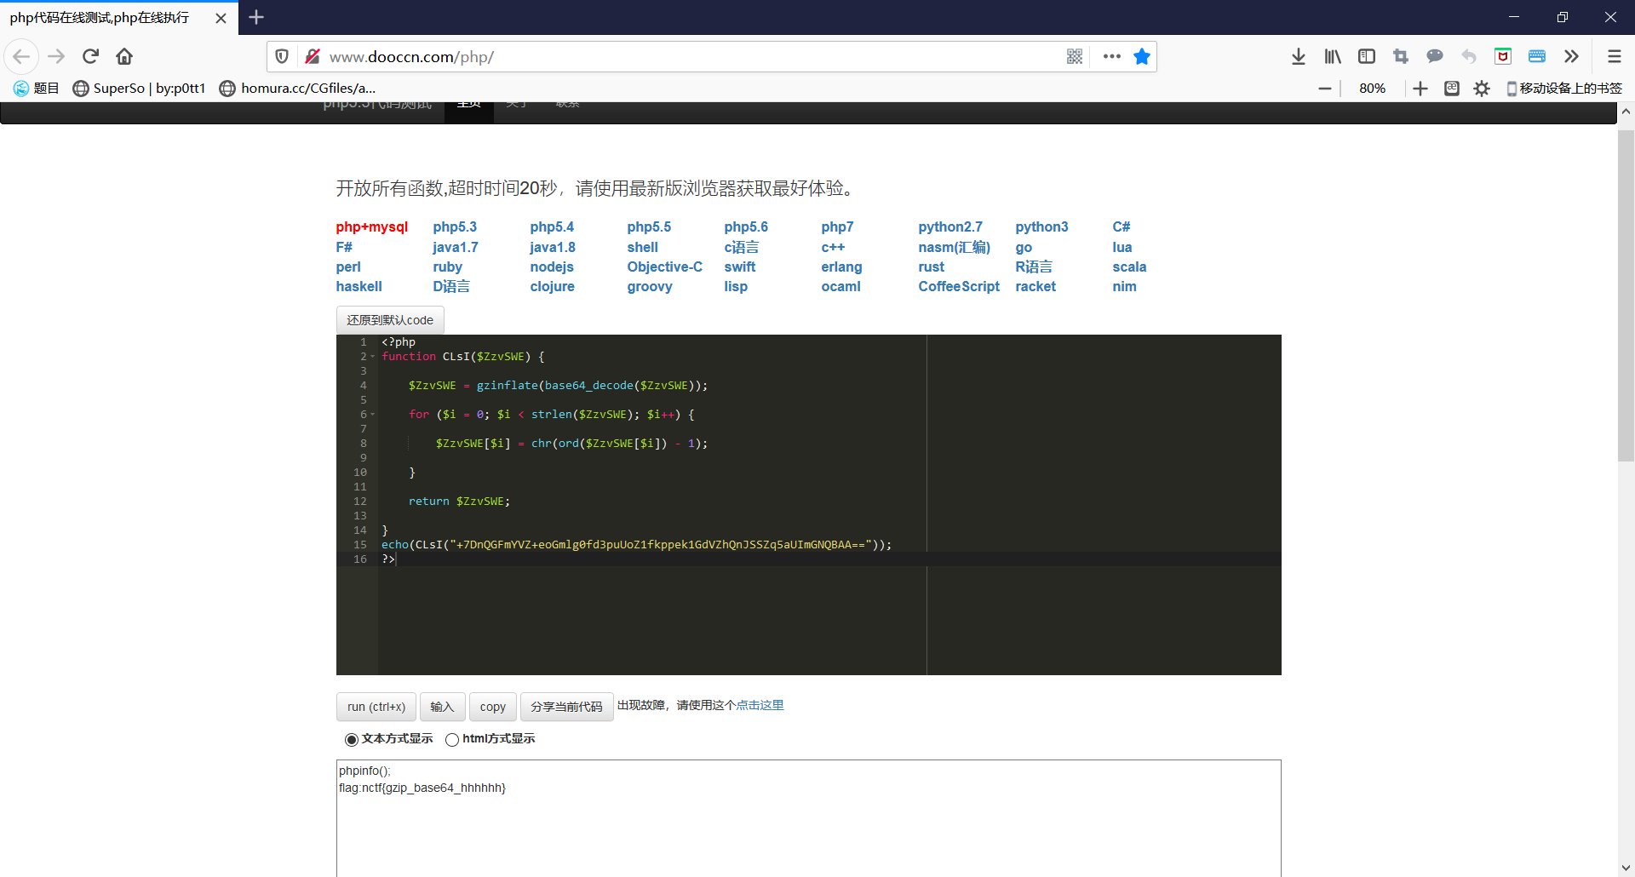The height and width of the screenshot is (877, 1635).
Task: Click the undo arrow toolbar icon
Action: 1469,56
